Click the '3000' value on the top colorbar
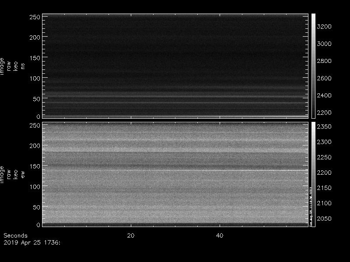The width and height of the screenshot is (350, 262). 324,44
